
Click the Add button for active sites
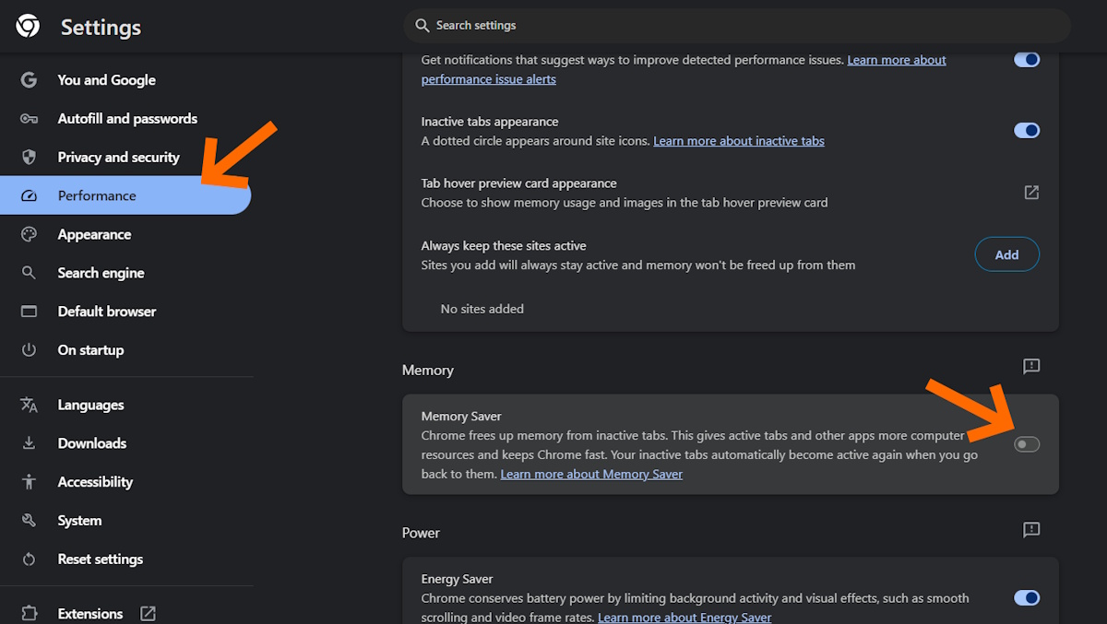(1006, 254)
